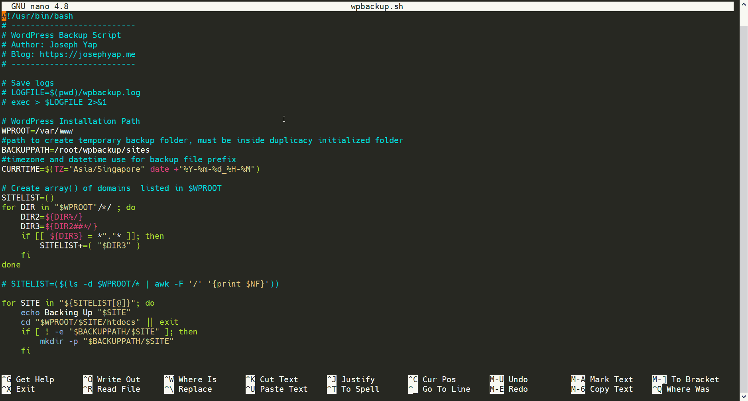Click the To Spell shortcut
Screen dimensions: 748x401
[360, 389]
